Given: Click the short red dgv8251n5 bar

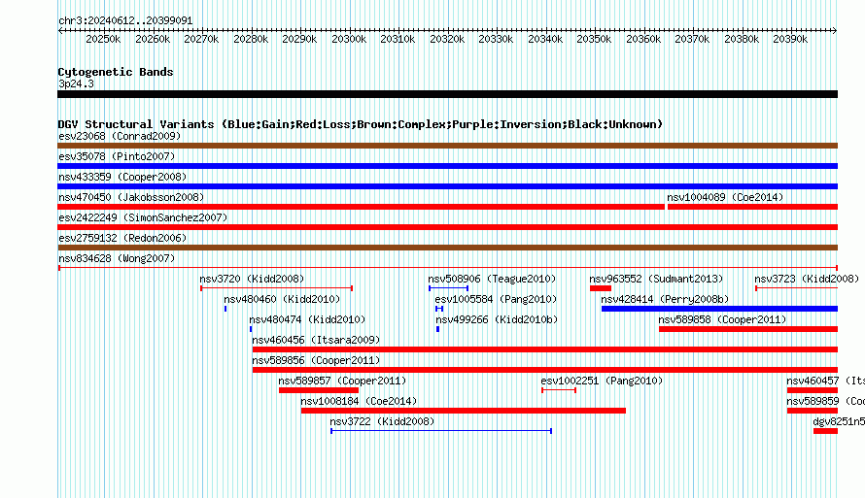Looking at the screenshot, I should [825, 431].
